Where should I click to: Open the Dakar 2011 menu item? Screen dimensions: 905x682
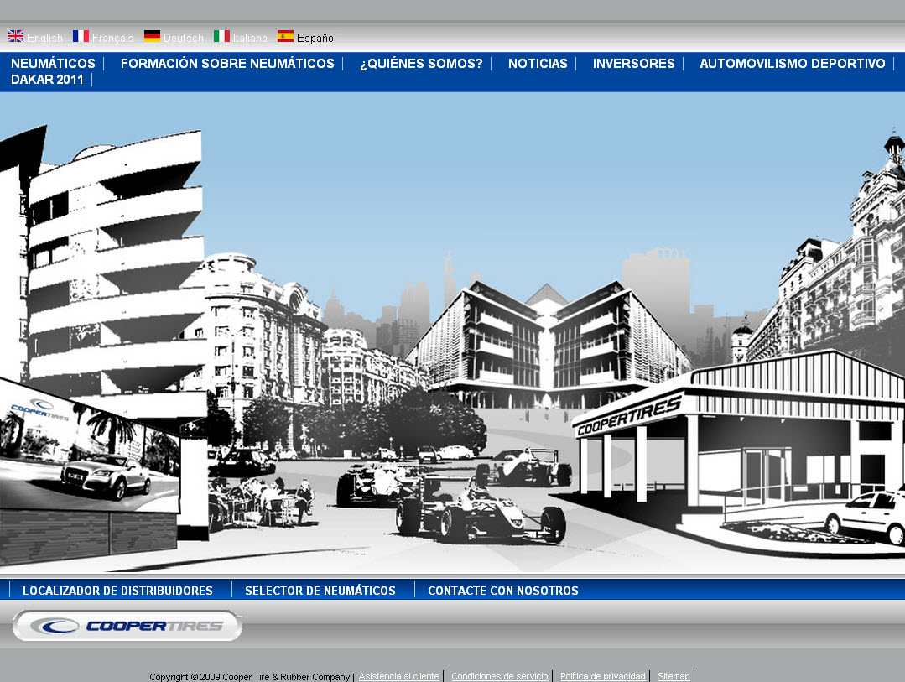click(47, 80)
